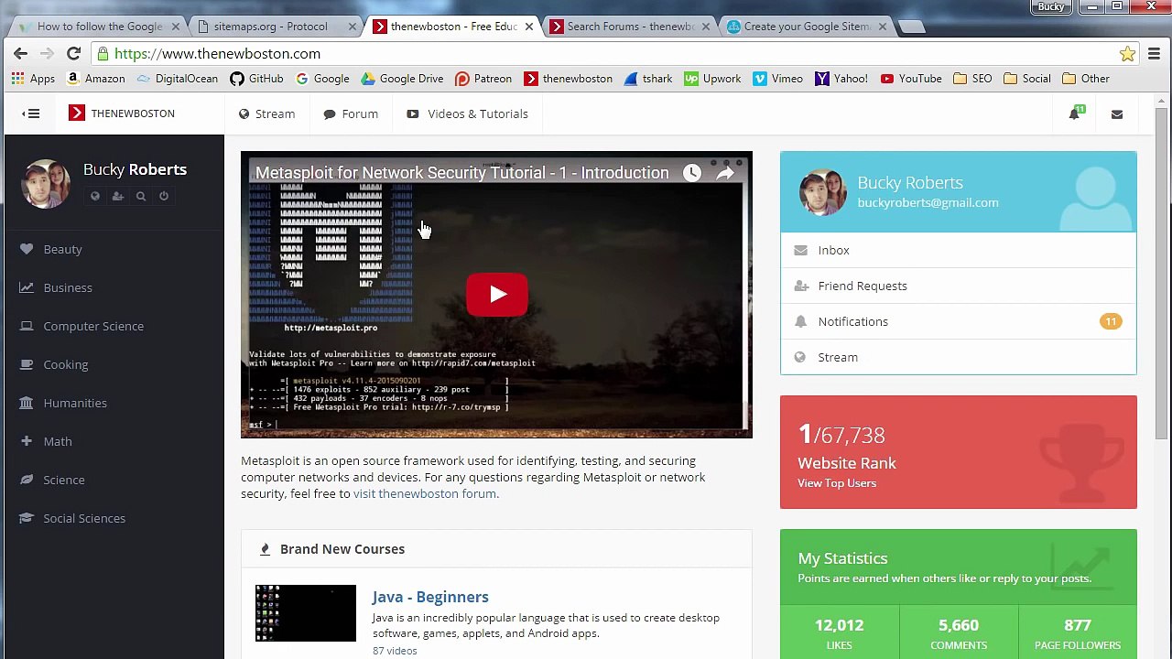This screenshot has width=1172, height=659.
Task: Click the browser back arrow
Action: pyautogui.click(x=20, y=54)
